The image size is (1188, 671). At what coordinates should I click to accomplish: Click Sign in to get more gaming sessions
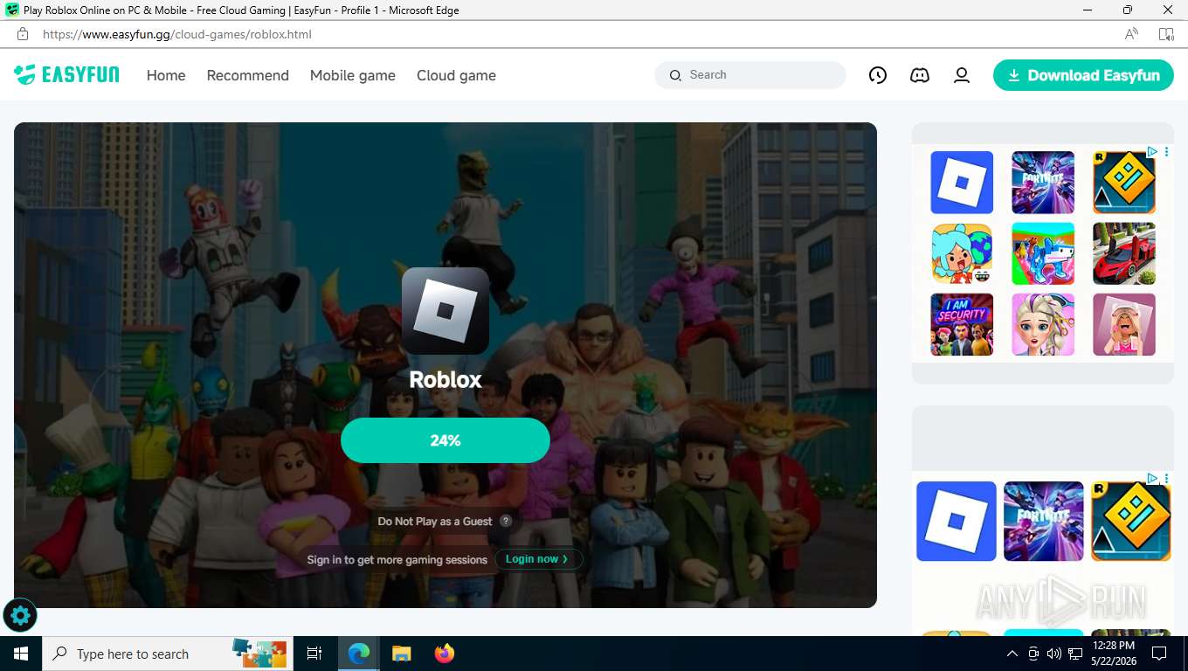pos(397,560)
